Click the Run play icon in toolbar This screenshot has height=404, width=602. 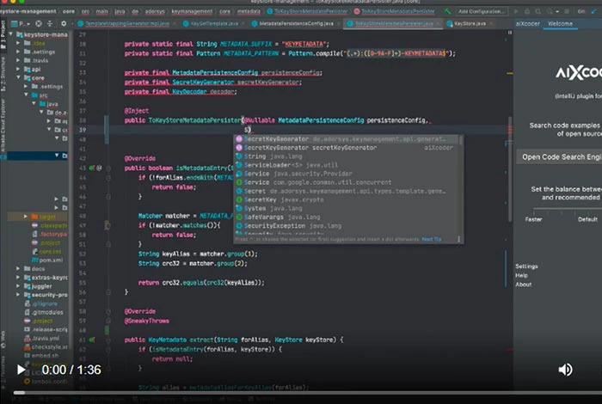516,11
